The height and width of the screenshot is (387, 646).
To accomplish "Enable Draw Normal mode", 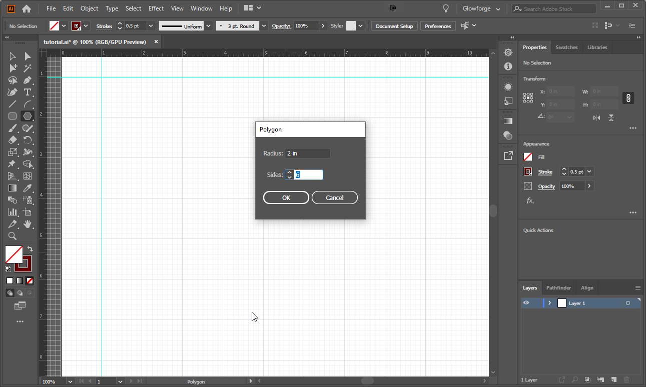I will pyautogui.click(x=10, y=293).
